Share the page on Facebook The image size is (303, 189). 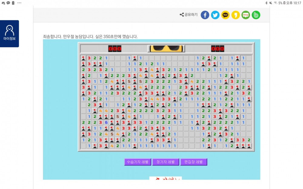click(x=205, y=15)
